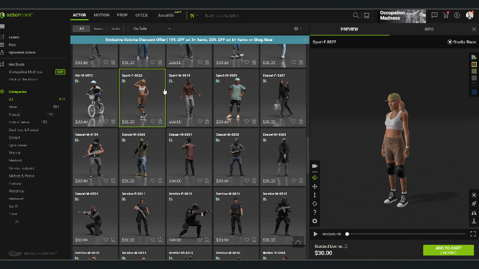Enter fullscreen preview mode

pyautogui.click(x=472, y=234)
